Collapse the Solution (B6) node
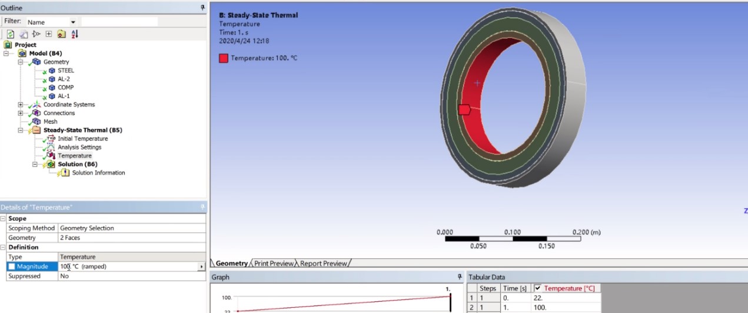The image size is (748, 313). tap(35, 164)
